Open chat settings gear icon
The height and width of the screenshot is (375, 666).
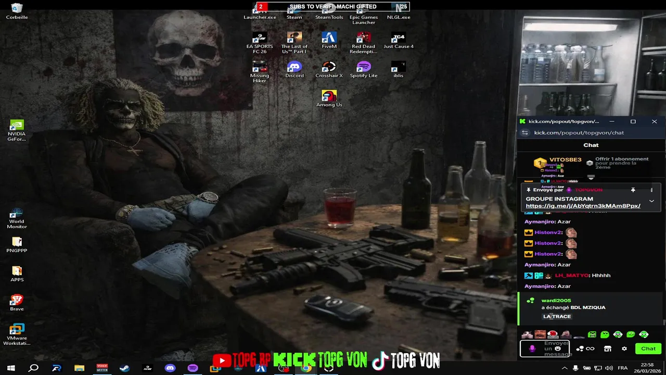click(624, 348)
